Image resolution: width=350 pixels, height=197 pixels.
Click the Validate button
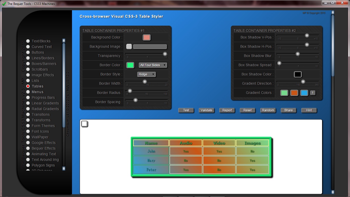point(207,110)
